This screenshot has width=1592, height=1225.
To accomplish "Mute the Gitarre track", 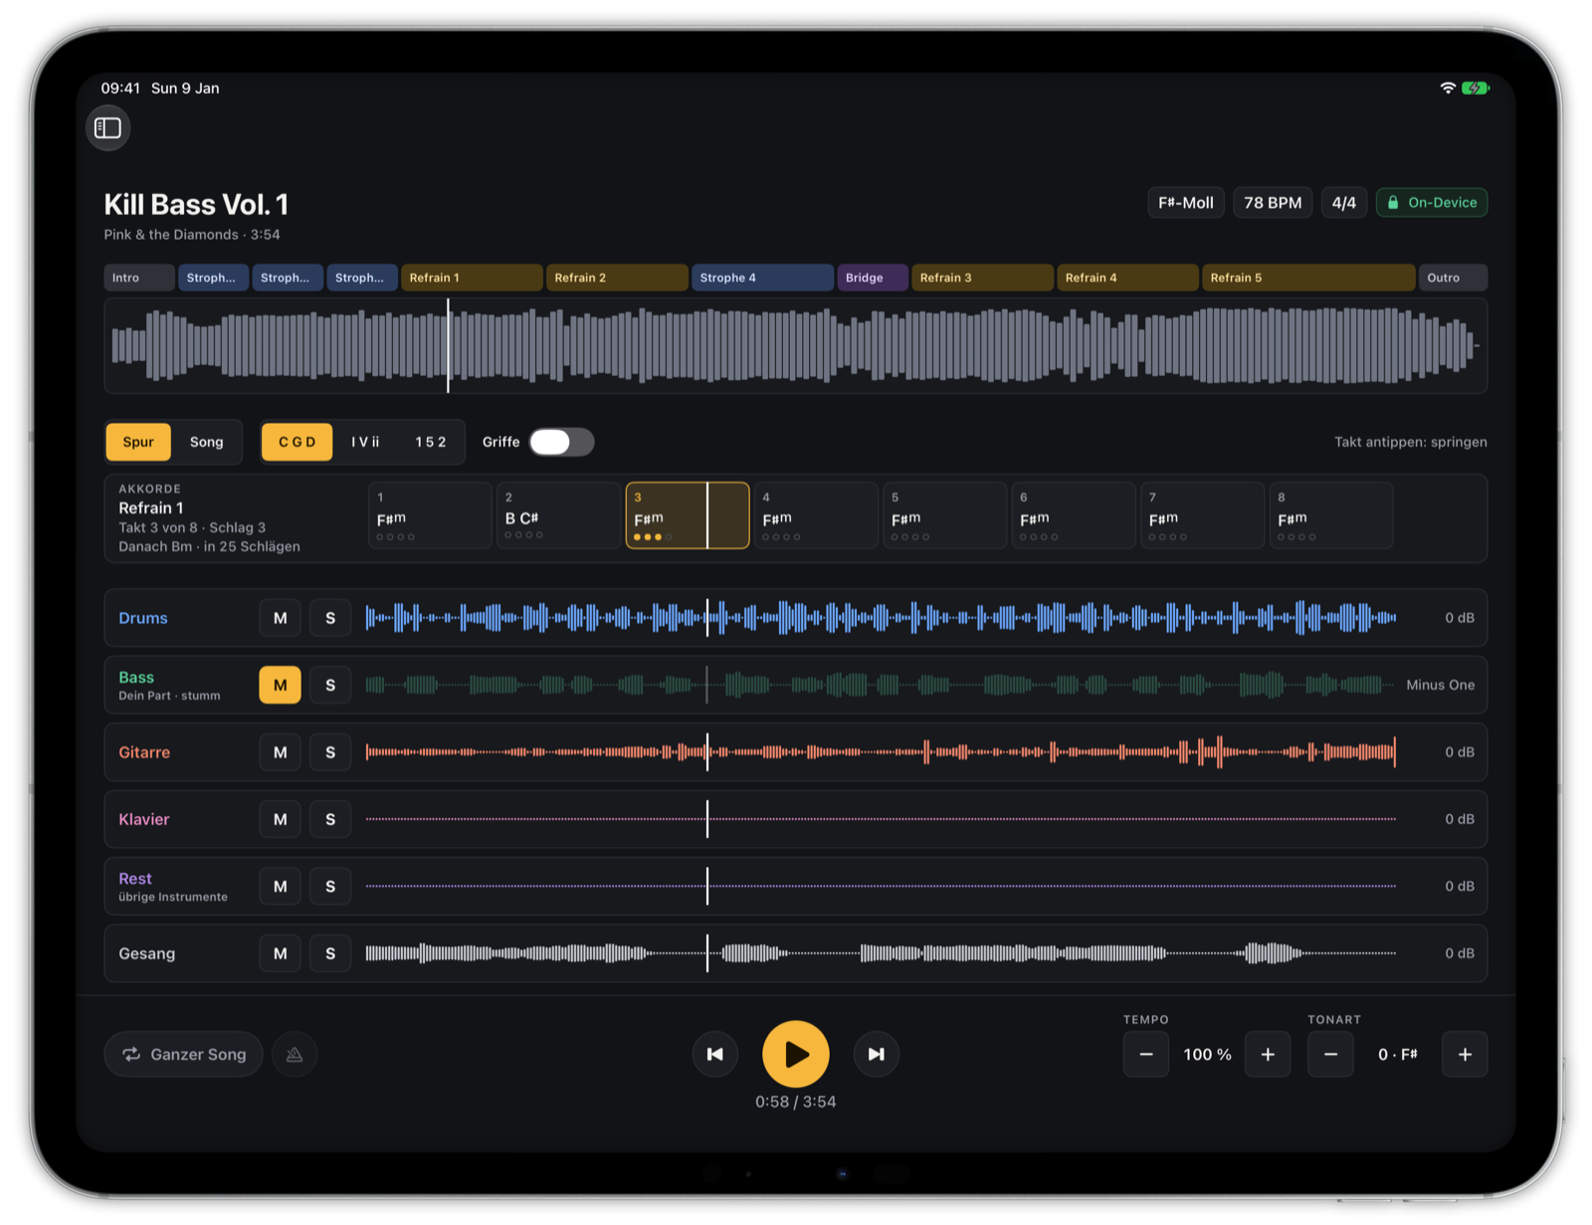I will tap(281, 752).
